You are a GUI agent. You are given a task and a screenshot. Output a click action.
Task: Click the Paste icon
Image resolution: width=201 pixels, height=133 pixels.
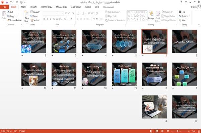4,14
